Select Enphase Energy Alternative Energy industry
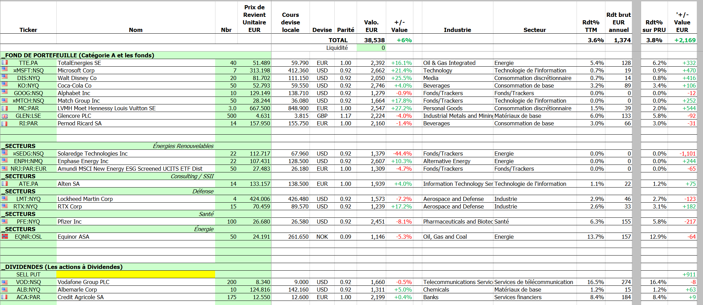The image size is (703, 305). 457,161
